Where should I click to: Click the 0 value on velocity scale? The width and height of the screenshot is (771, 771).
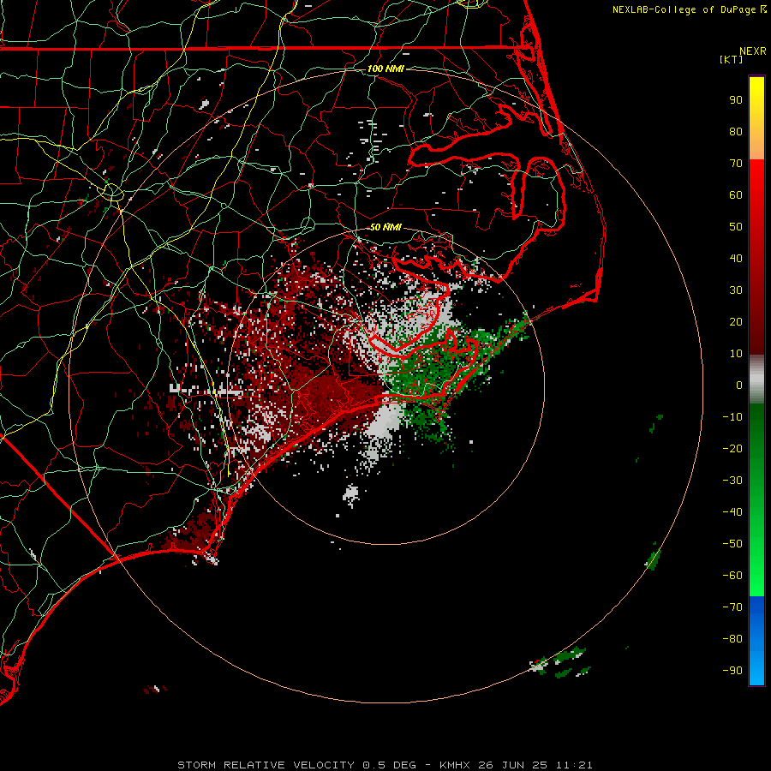click(739, 385)
